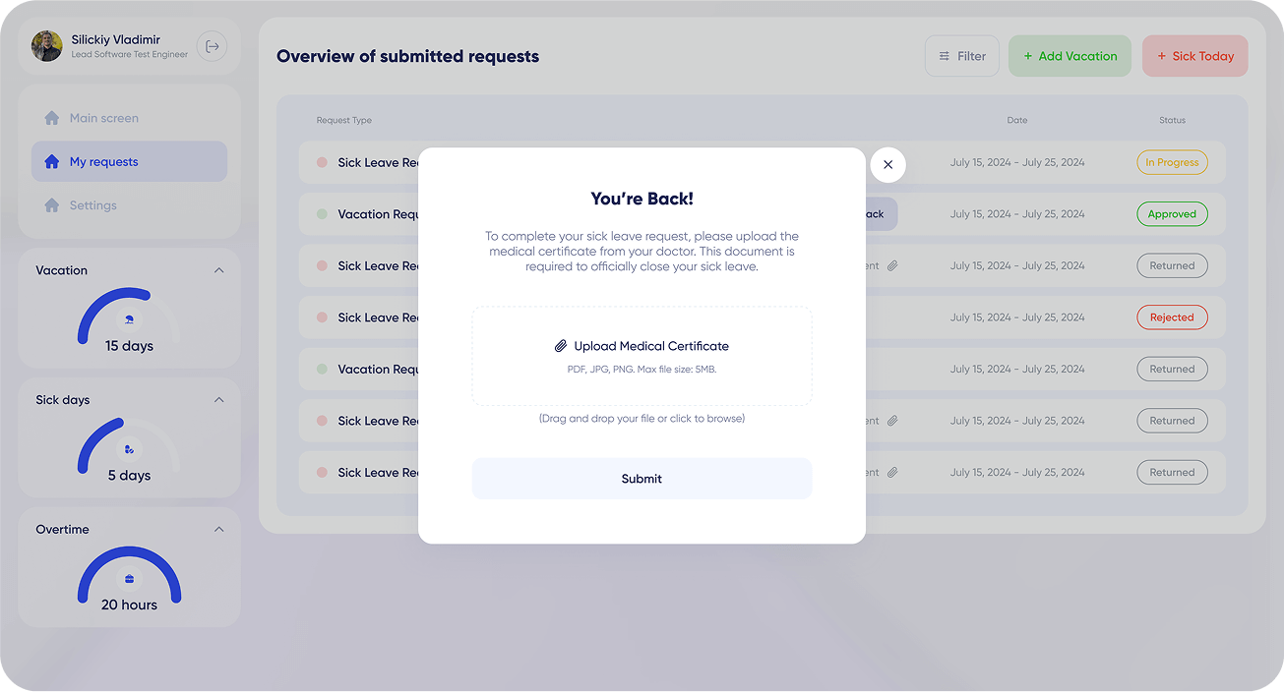Click the Add Vacation button

click(1070, 56)
